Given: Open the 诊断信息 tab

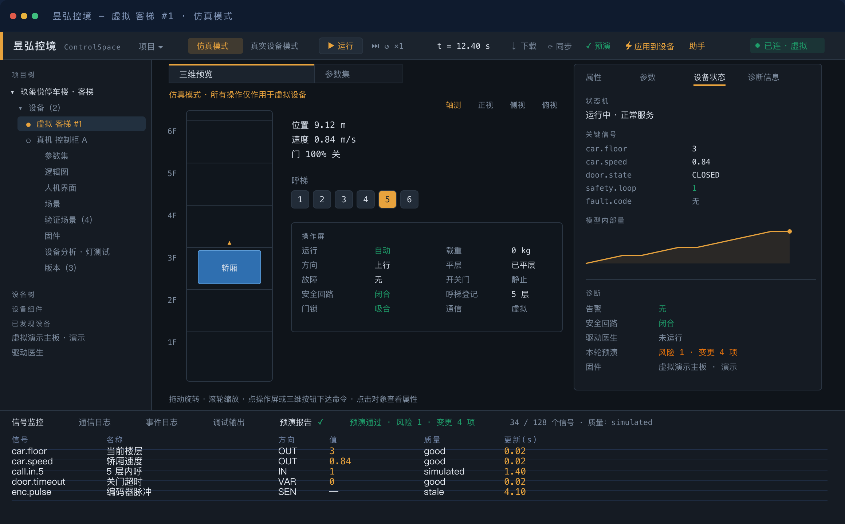Looking at the screenshot, I should [763, 77].
